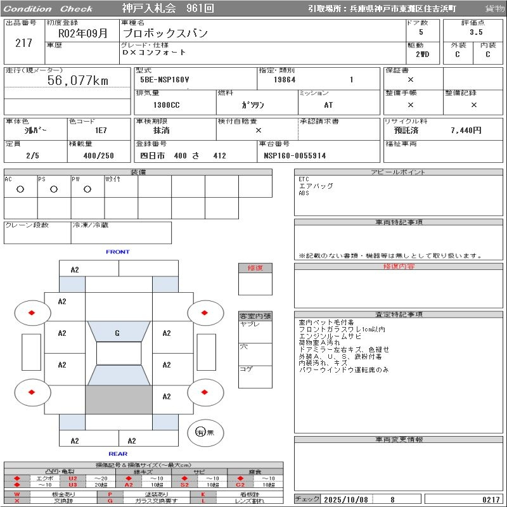Click the S2 rust code in legend
This screenshot has height=507, width=507.
tap(184, 485)
